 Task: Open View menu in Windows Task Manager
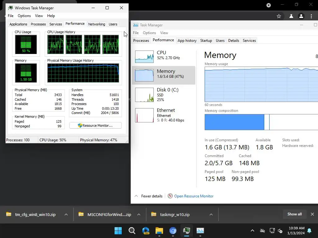(39, 16)
